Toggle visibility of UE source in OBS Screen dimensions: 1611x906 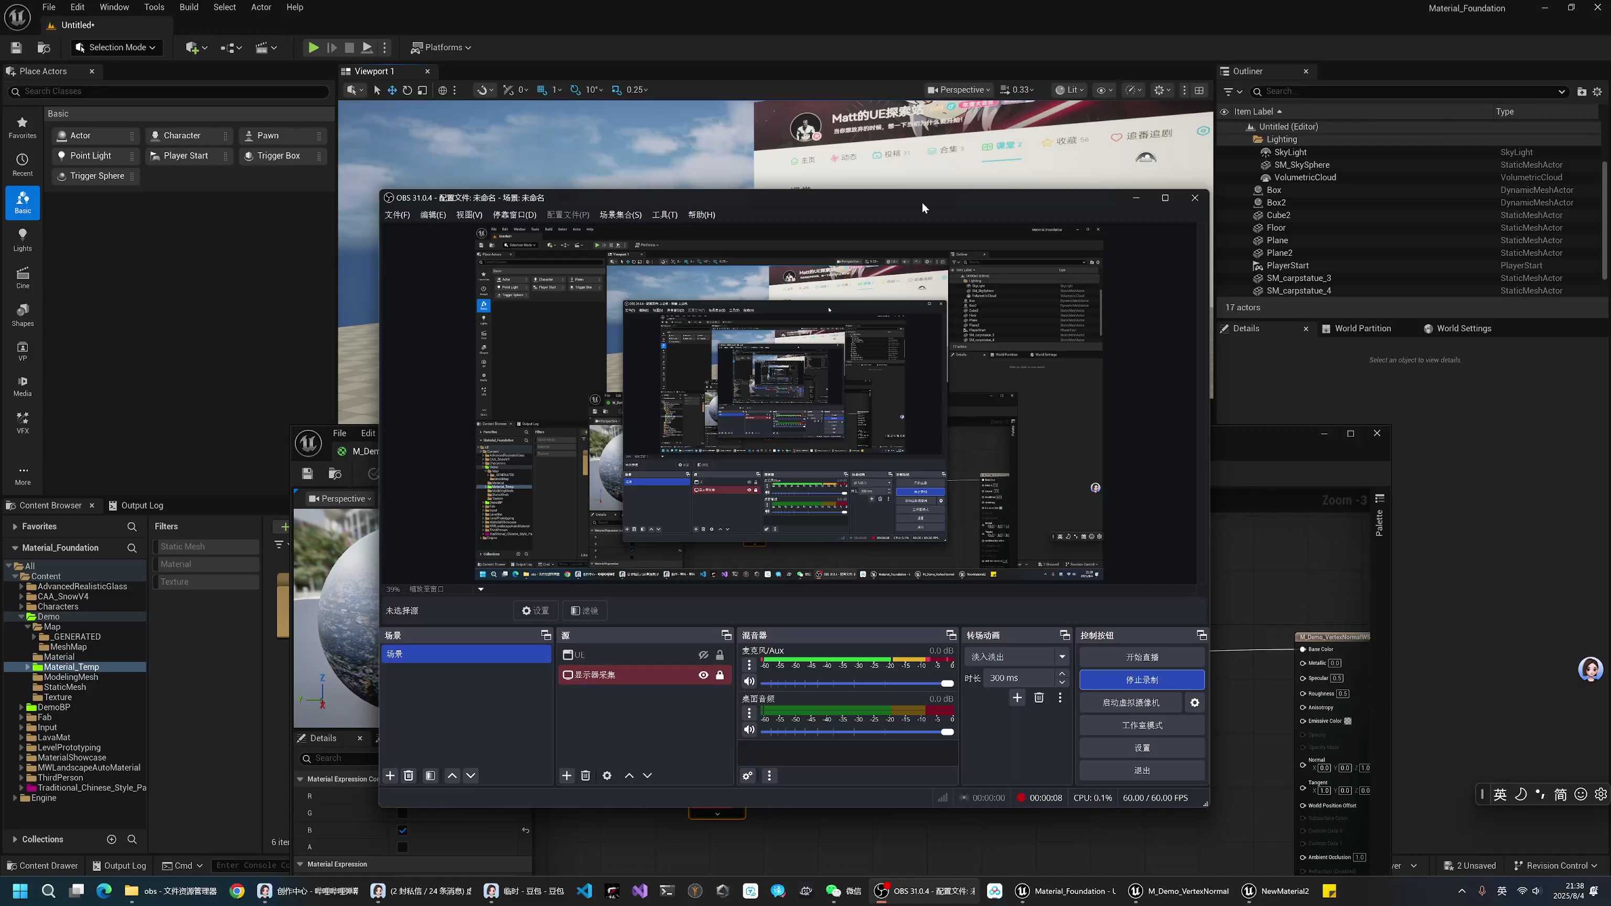coord(704,655)
